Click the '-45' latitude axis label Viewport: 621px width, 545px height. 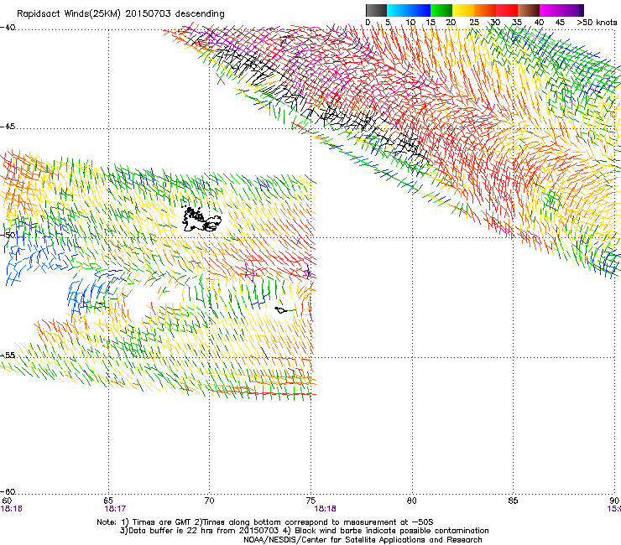tap(8, 127)
